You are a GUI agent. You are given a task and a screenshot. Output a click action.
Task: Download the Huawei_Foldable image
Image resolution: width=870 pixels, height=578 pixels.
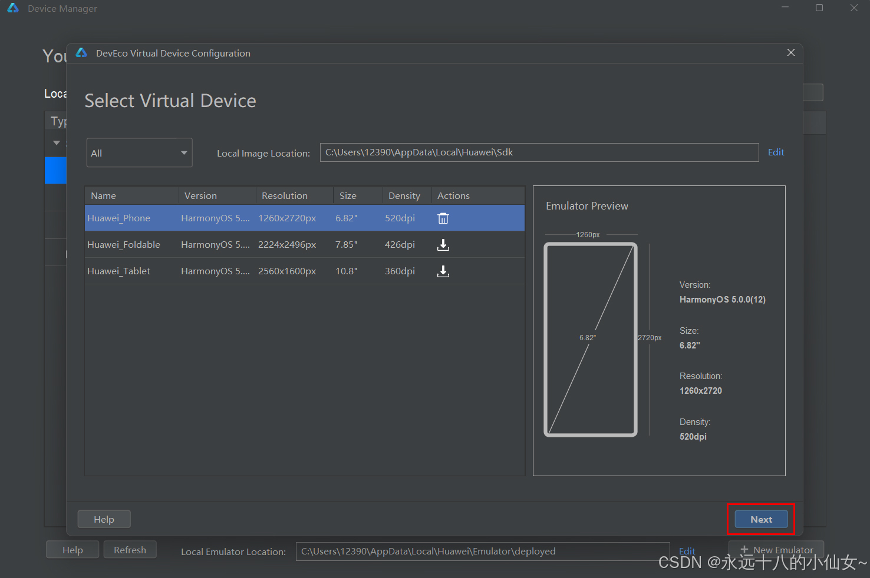coord(443,245)
